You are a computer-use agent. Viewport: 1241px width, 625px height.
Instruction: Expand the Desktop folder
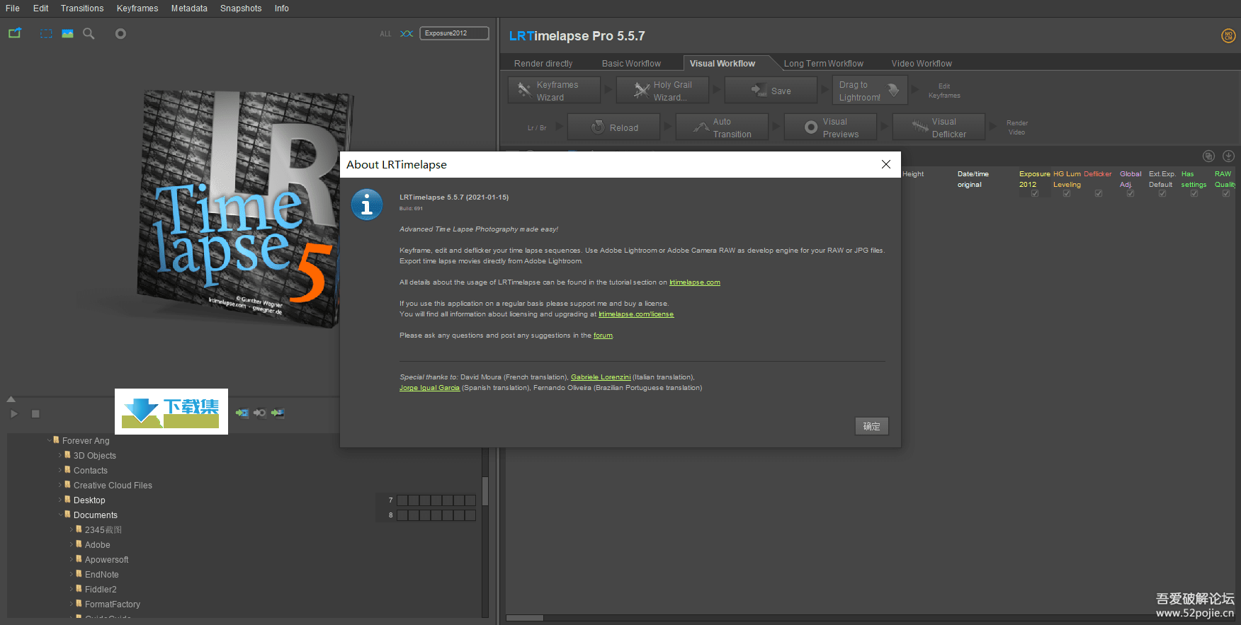[60, 500]
